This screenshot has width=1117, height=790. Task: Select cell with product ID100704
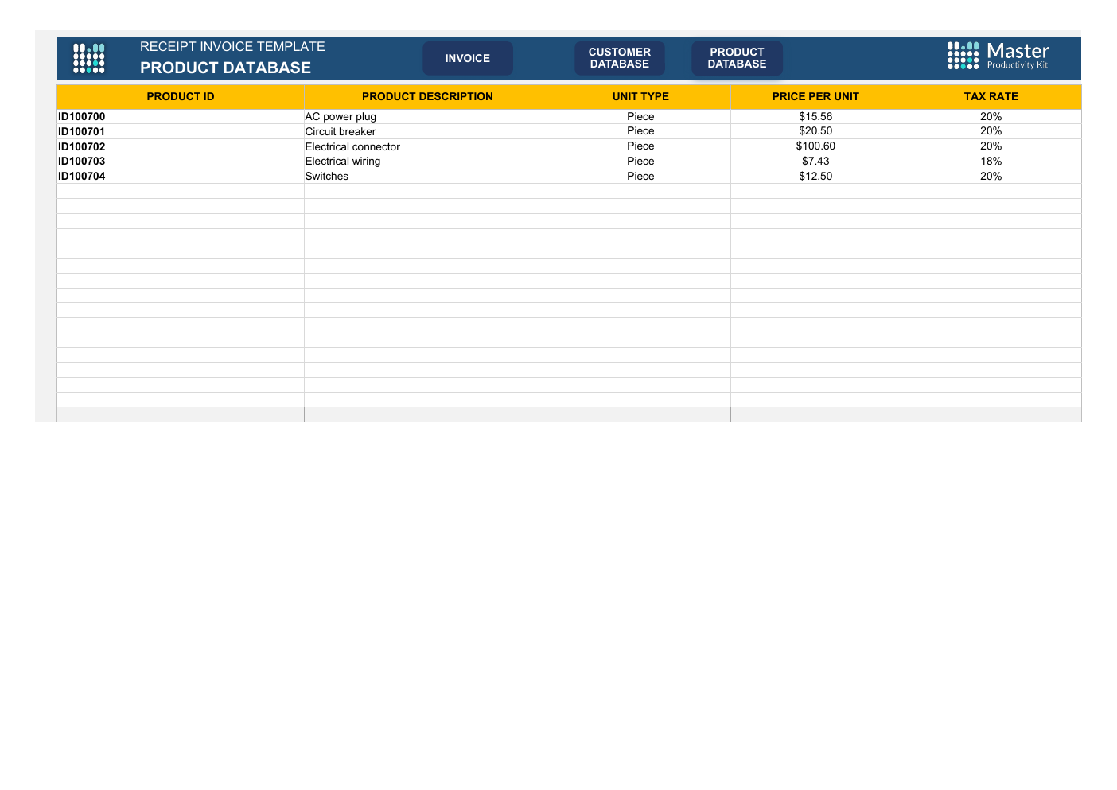181,177
